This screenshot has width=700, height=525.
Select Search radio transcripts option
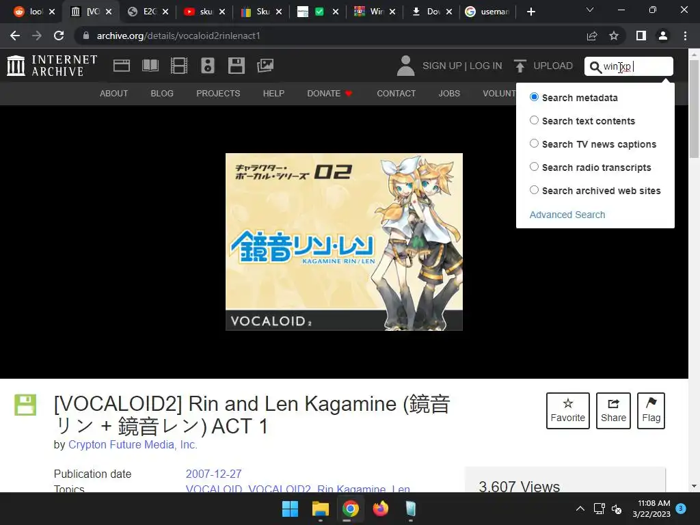click(x=534, y=167)
